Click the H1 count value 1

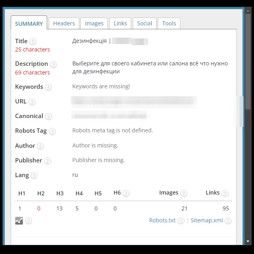point(20,208)
